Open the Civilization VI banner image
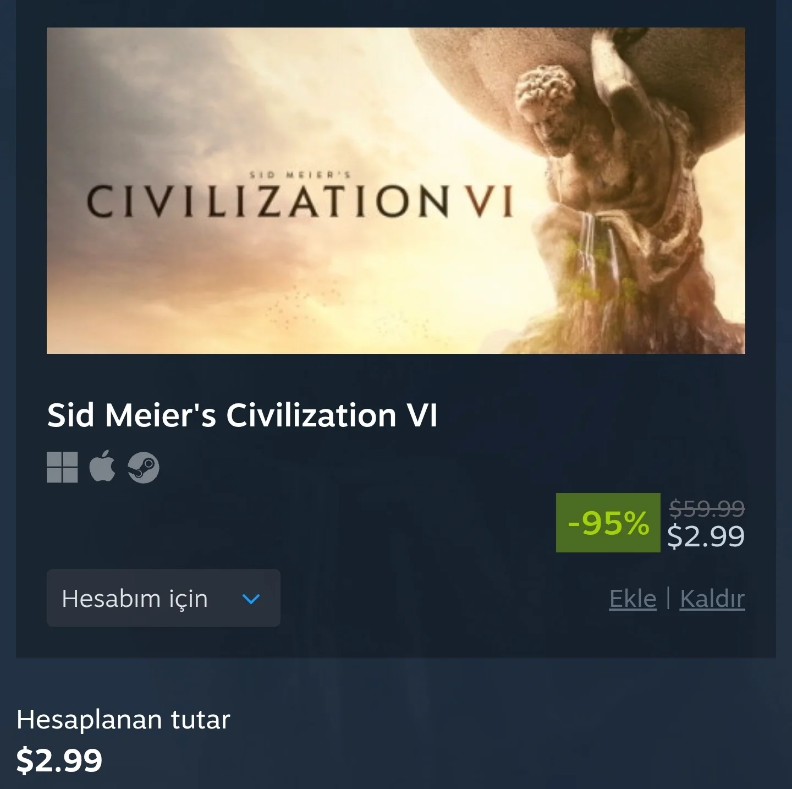Screen dimensions: 792x789 [396, 190]
